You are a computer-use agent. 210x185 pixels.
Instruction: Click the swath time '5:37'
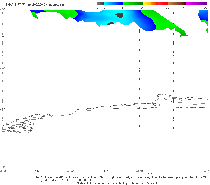151,173
